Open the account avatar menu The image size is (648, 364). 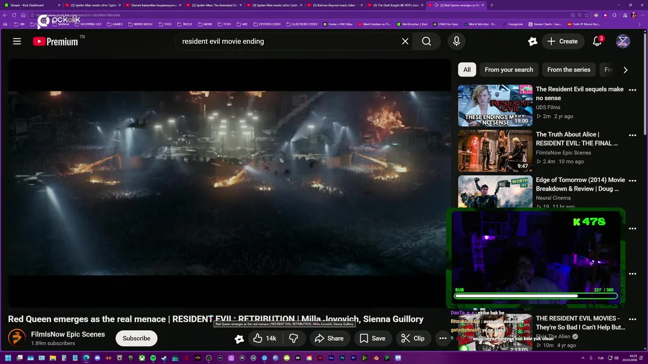[623, 41]
